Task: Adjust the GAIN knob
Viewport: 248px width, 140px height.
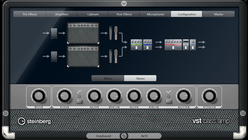Action: click(x=39, y=96)
